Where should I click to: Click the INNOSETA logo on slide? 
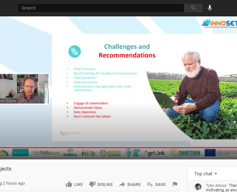[219, 23]
